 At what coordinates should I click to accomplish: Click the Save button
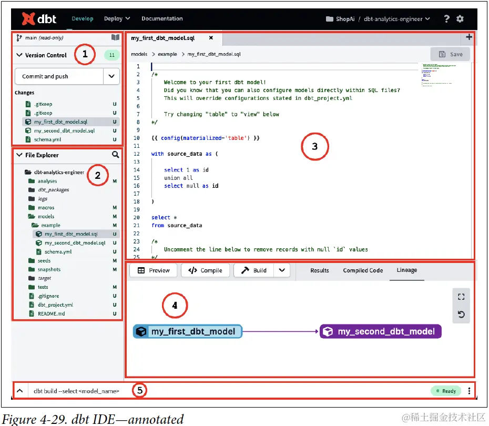click(x=450, y=54)
